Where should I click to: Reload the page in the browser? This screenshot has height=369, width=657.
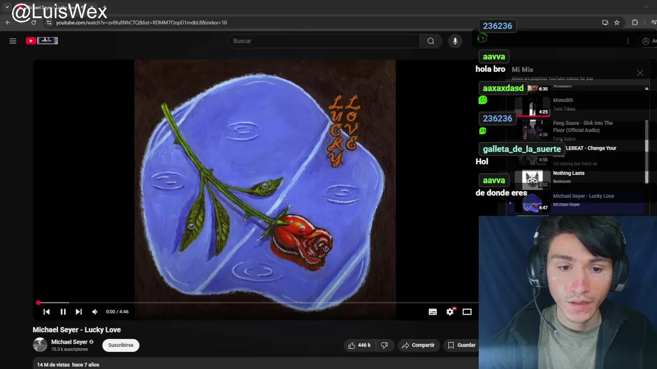coord(33,23)
